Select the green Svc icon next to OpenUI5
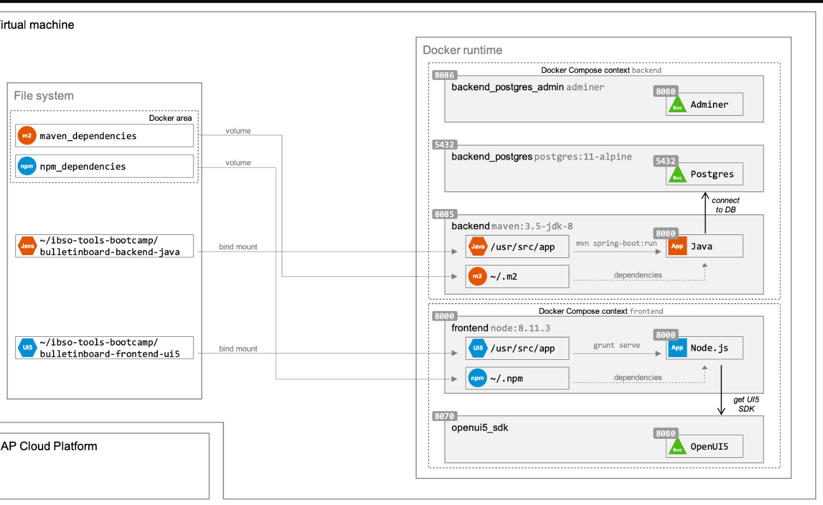The width and height of the screenshot is (823, 505). [677, 447]
